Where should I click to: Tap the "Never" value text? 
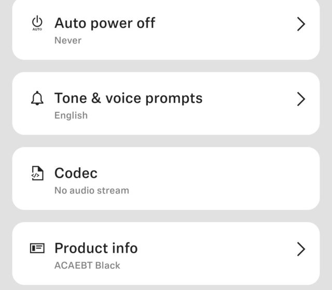click(x=68, y=40)
